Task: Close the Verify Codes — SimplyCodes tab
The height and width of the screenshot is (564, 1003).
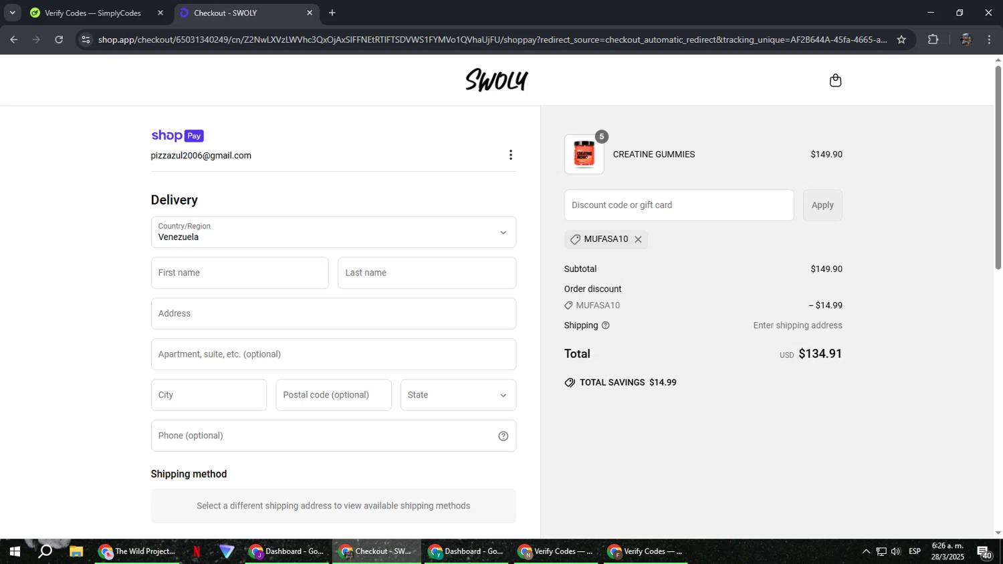Action: 160,13
